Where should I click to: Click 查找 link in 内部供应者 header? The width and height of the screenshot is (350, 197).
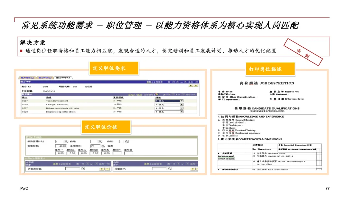coord(56,164)
